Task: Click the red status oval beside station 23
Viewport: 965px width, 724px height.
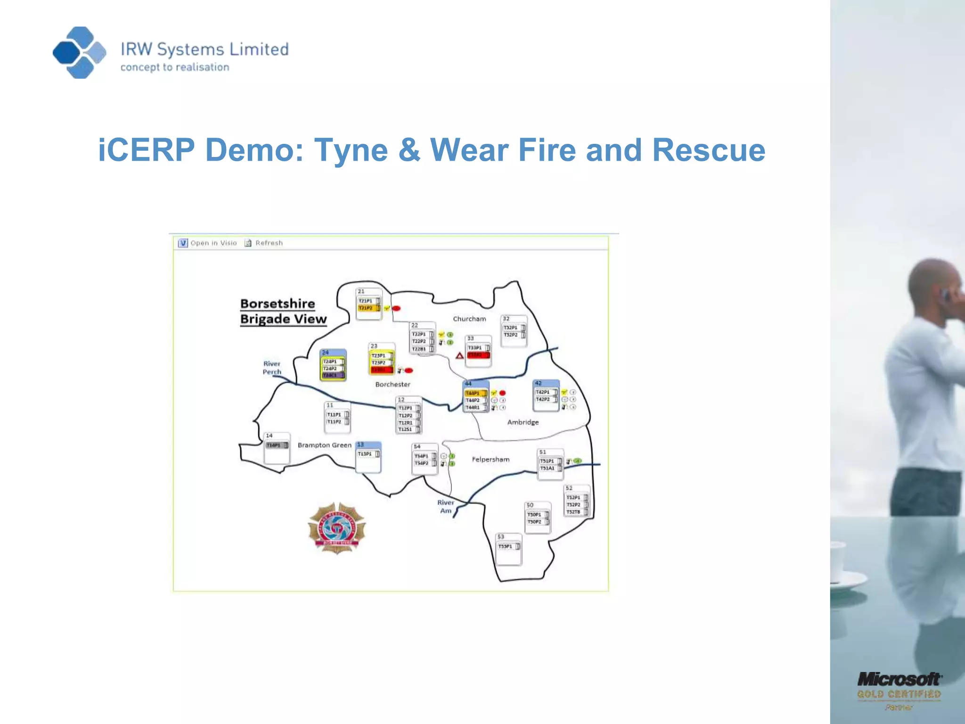Action: (x=409, y=370)
